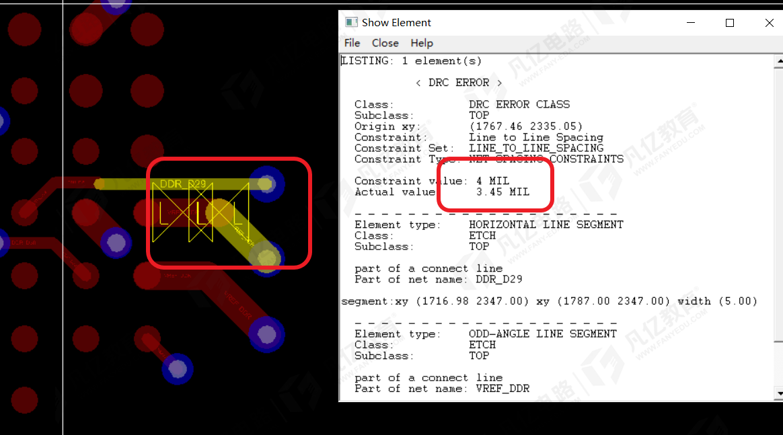This screenshot has width=783, height=435.
Task: Click the 'LINE_TO_LINE_SPACING' constraint set value
Action: pyautogui.click(x=536, y=148)
